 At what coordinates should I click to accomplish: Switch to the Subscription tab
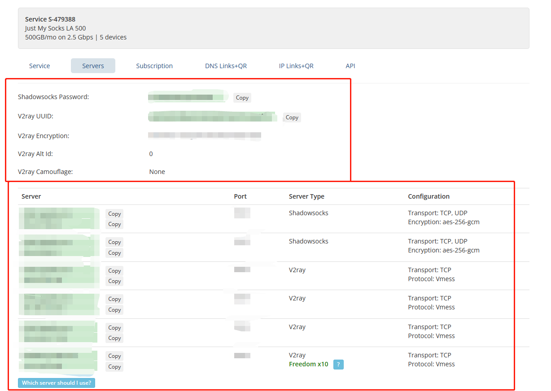154,66
